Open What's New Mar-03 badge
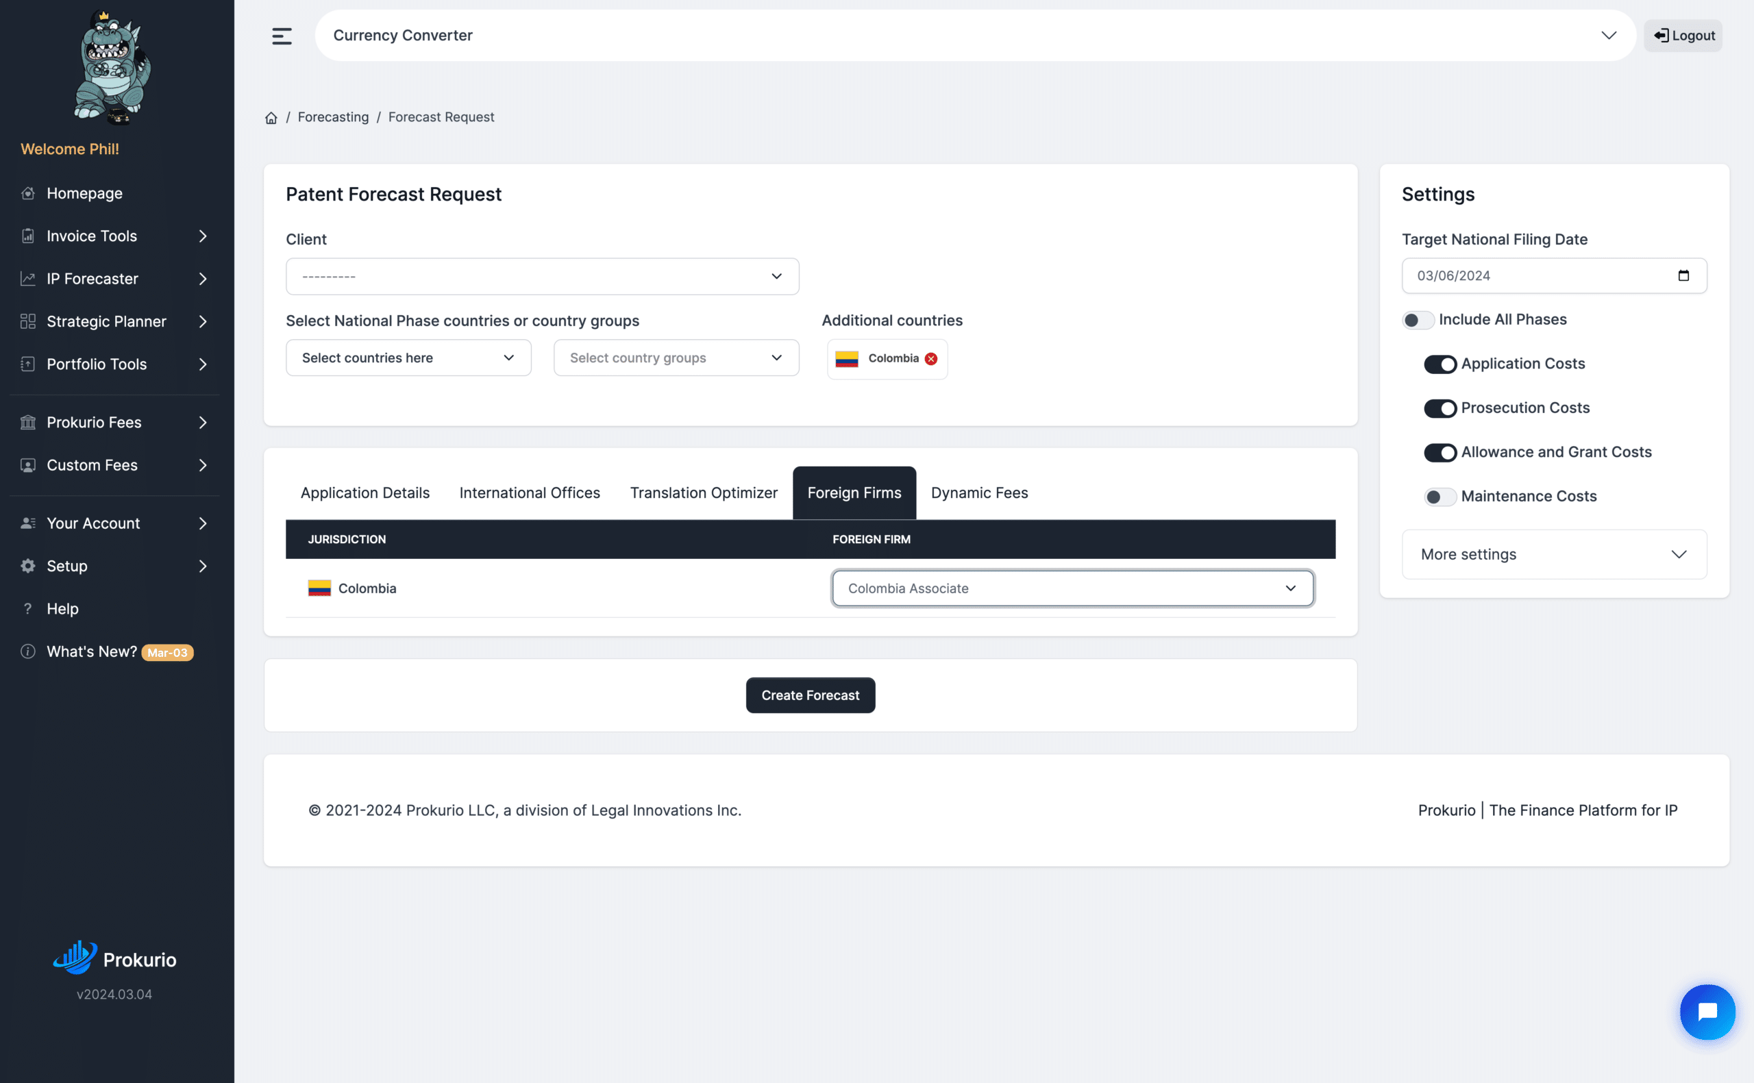Image resolution: width=1754 pixels, height=1083 pixels. (167, 653)
